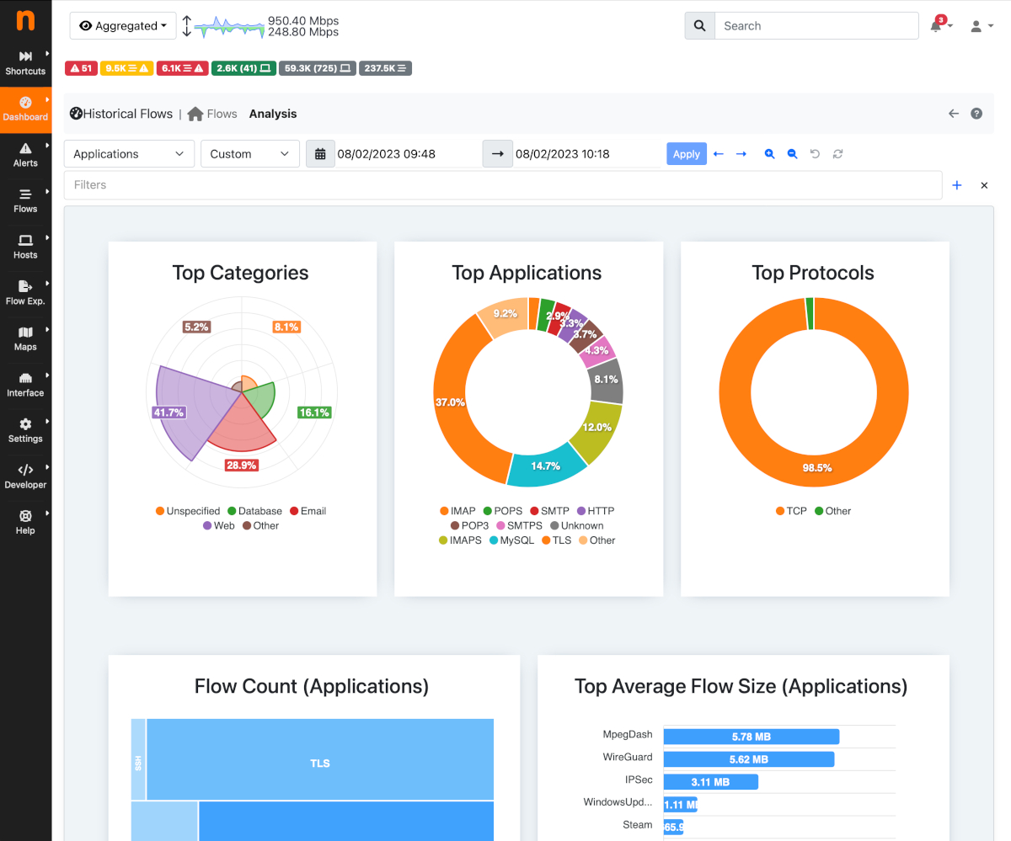
Task: Open the calendar icon for the date range
Action: pos(320,153)
